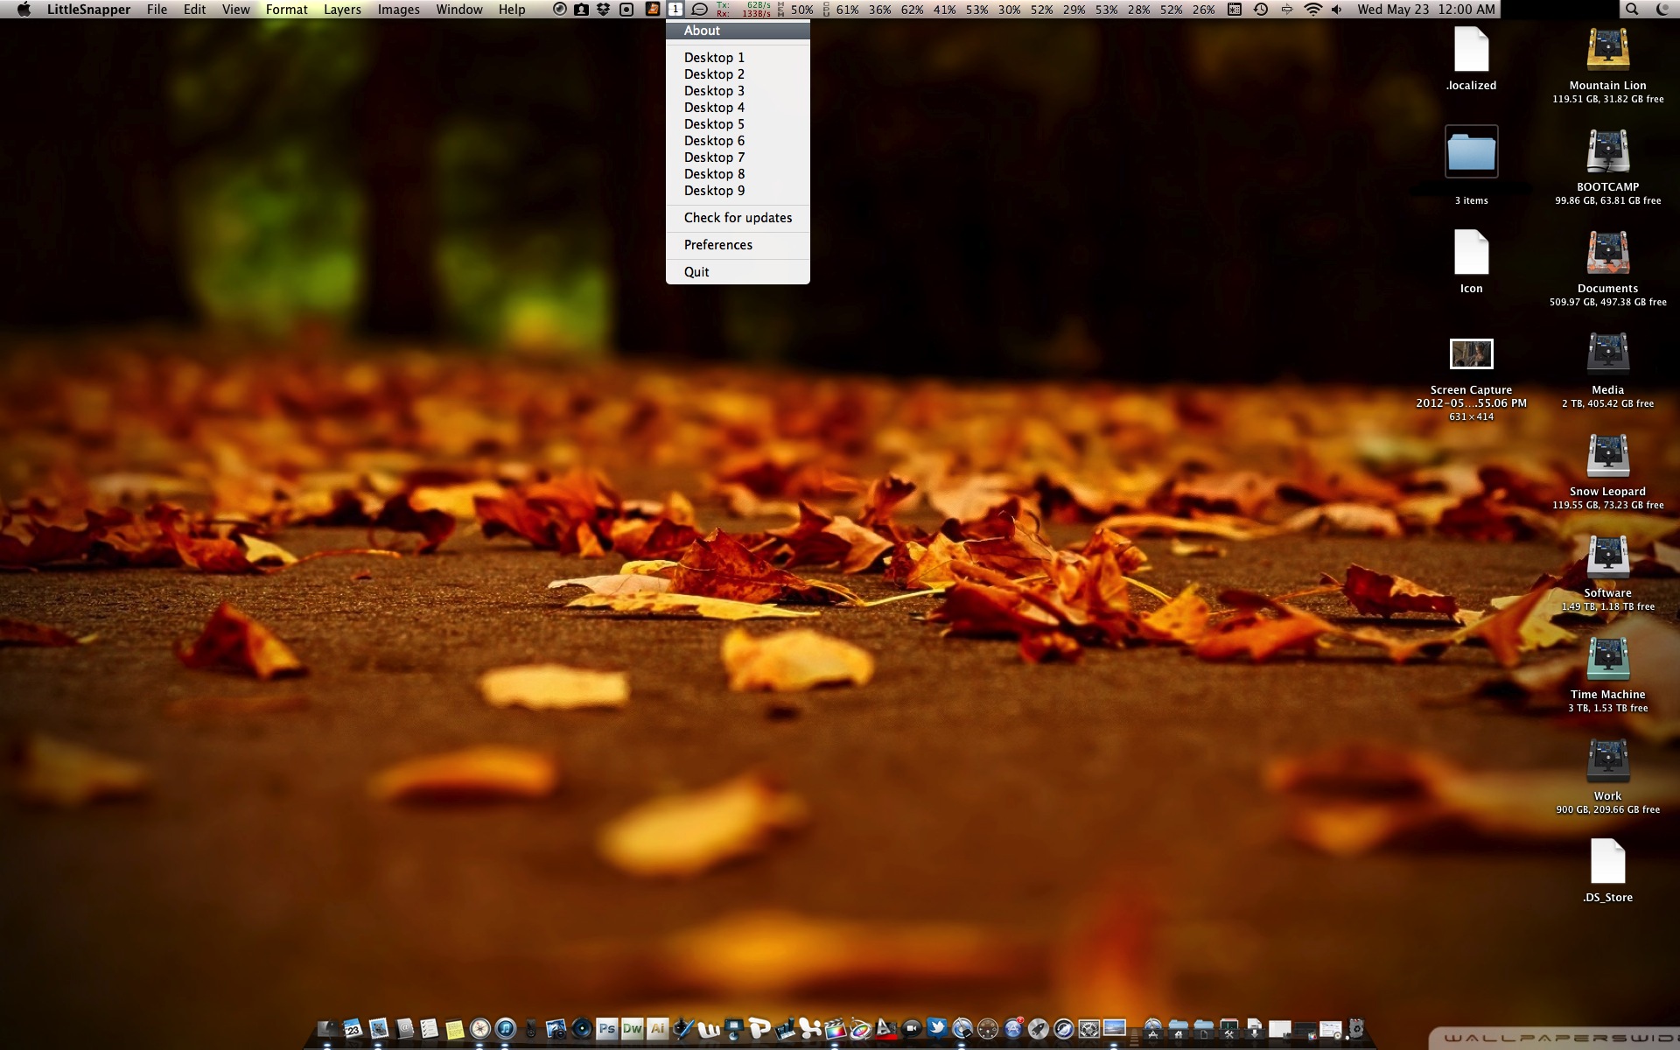The image size is (1680, 1050).
Task: Open Dreamweaver in the dock
Action: pyautogui.click(x=632, y=1029)
